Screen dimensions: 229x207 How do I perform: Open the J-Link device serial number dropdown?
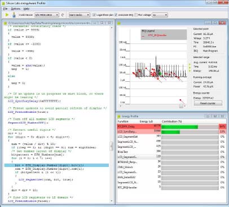point(47,15)
